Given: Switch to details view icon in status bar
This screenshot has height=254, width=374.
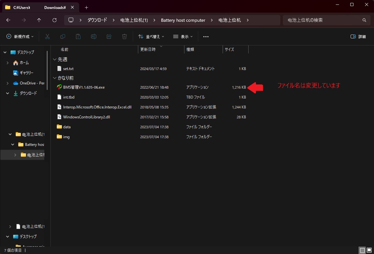Looking at the screenshot, I should 362,250.
